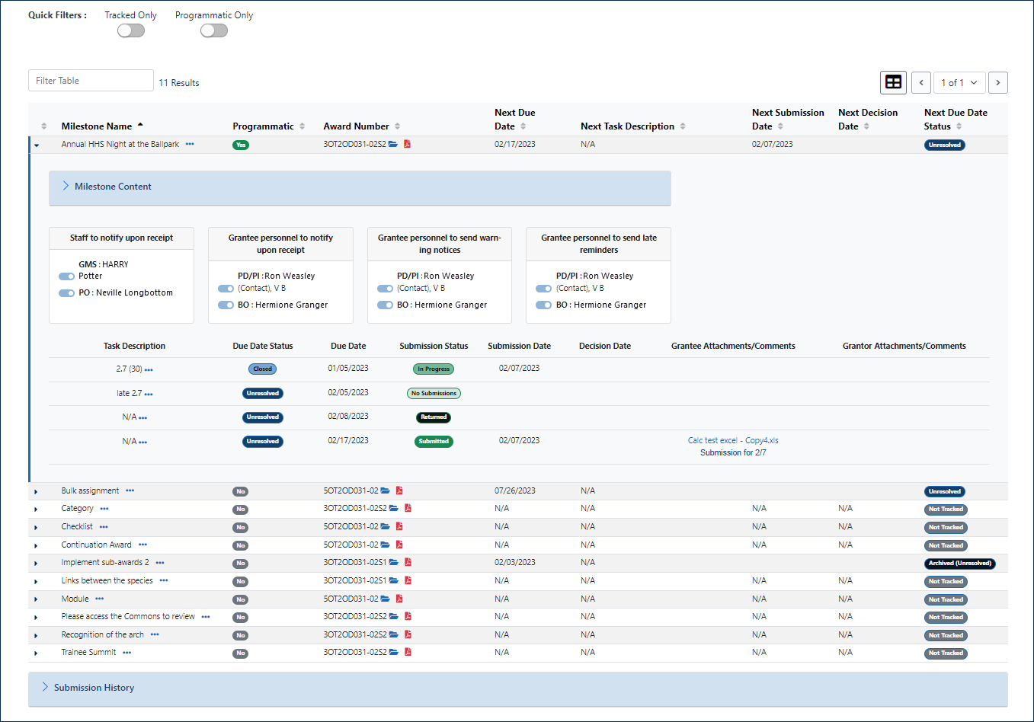
Task: Expand the Continuation Award row
Action: tap(36, 545)
